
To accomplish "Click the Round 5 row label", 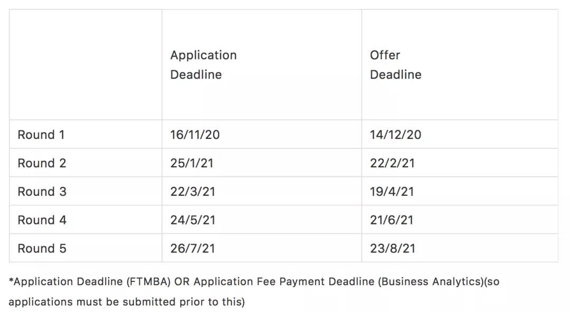I will 42,249.
